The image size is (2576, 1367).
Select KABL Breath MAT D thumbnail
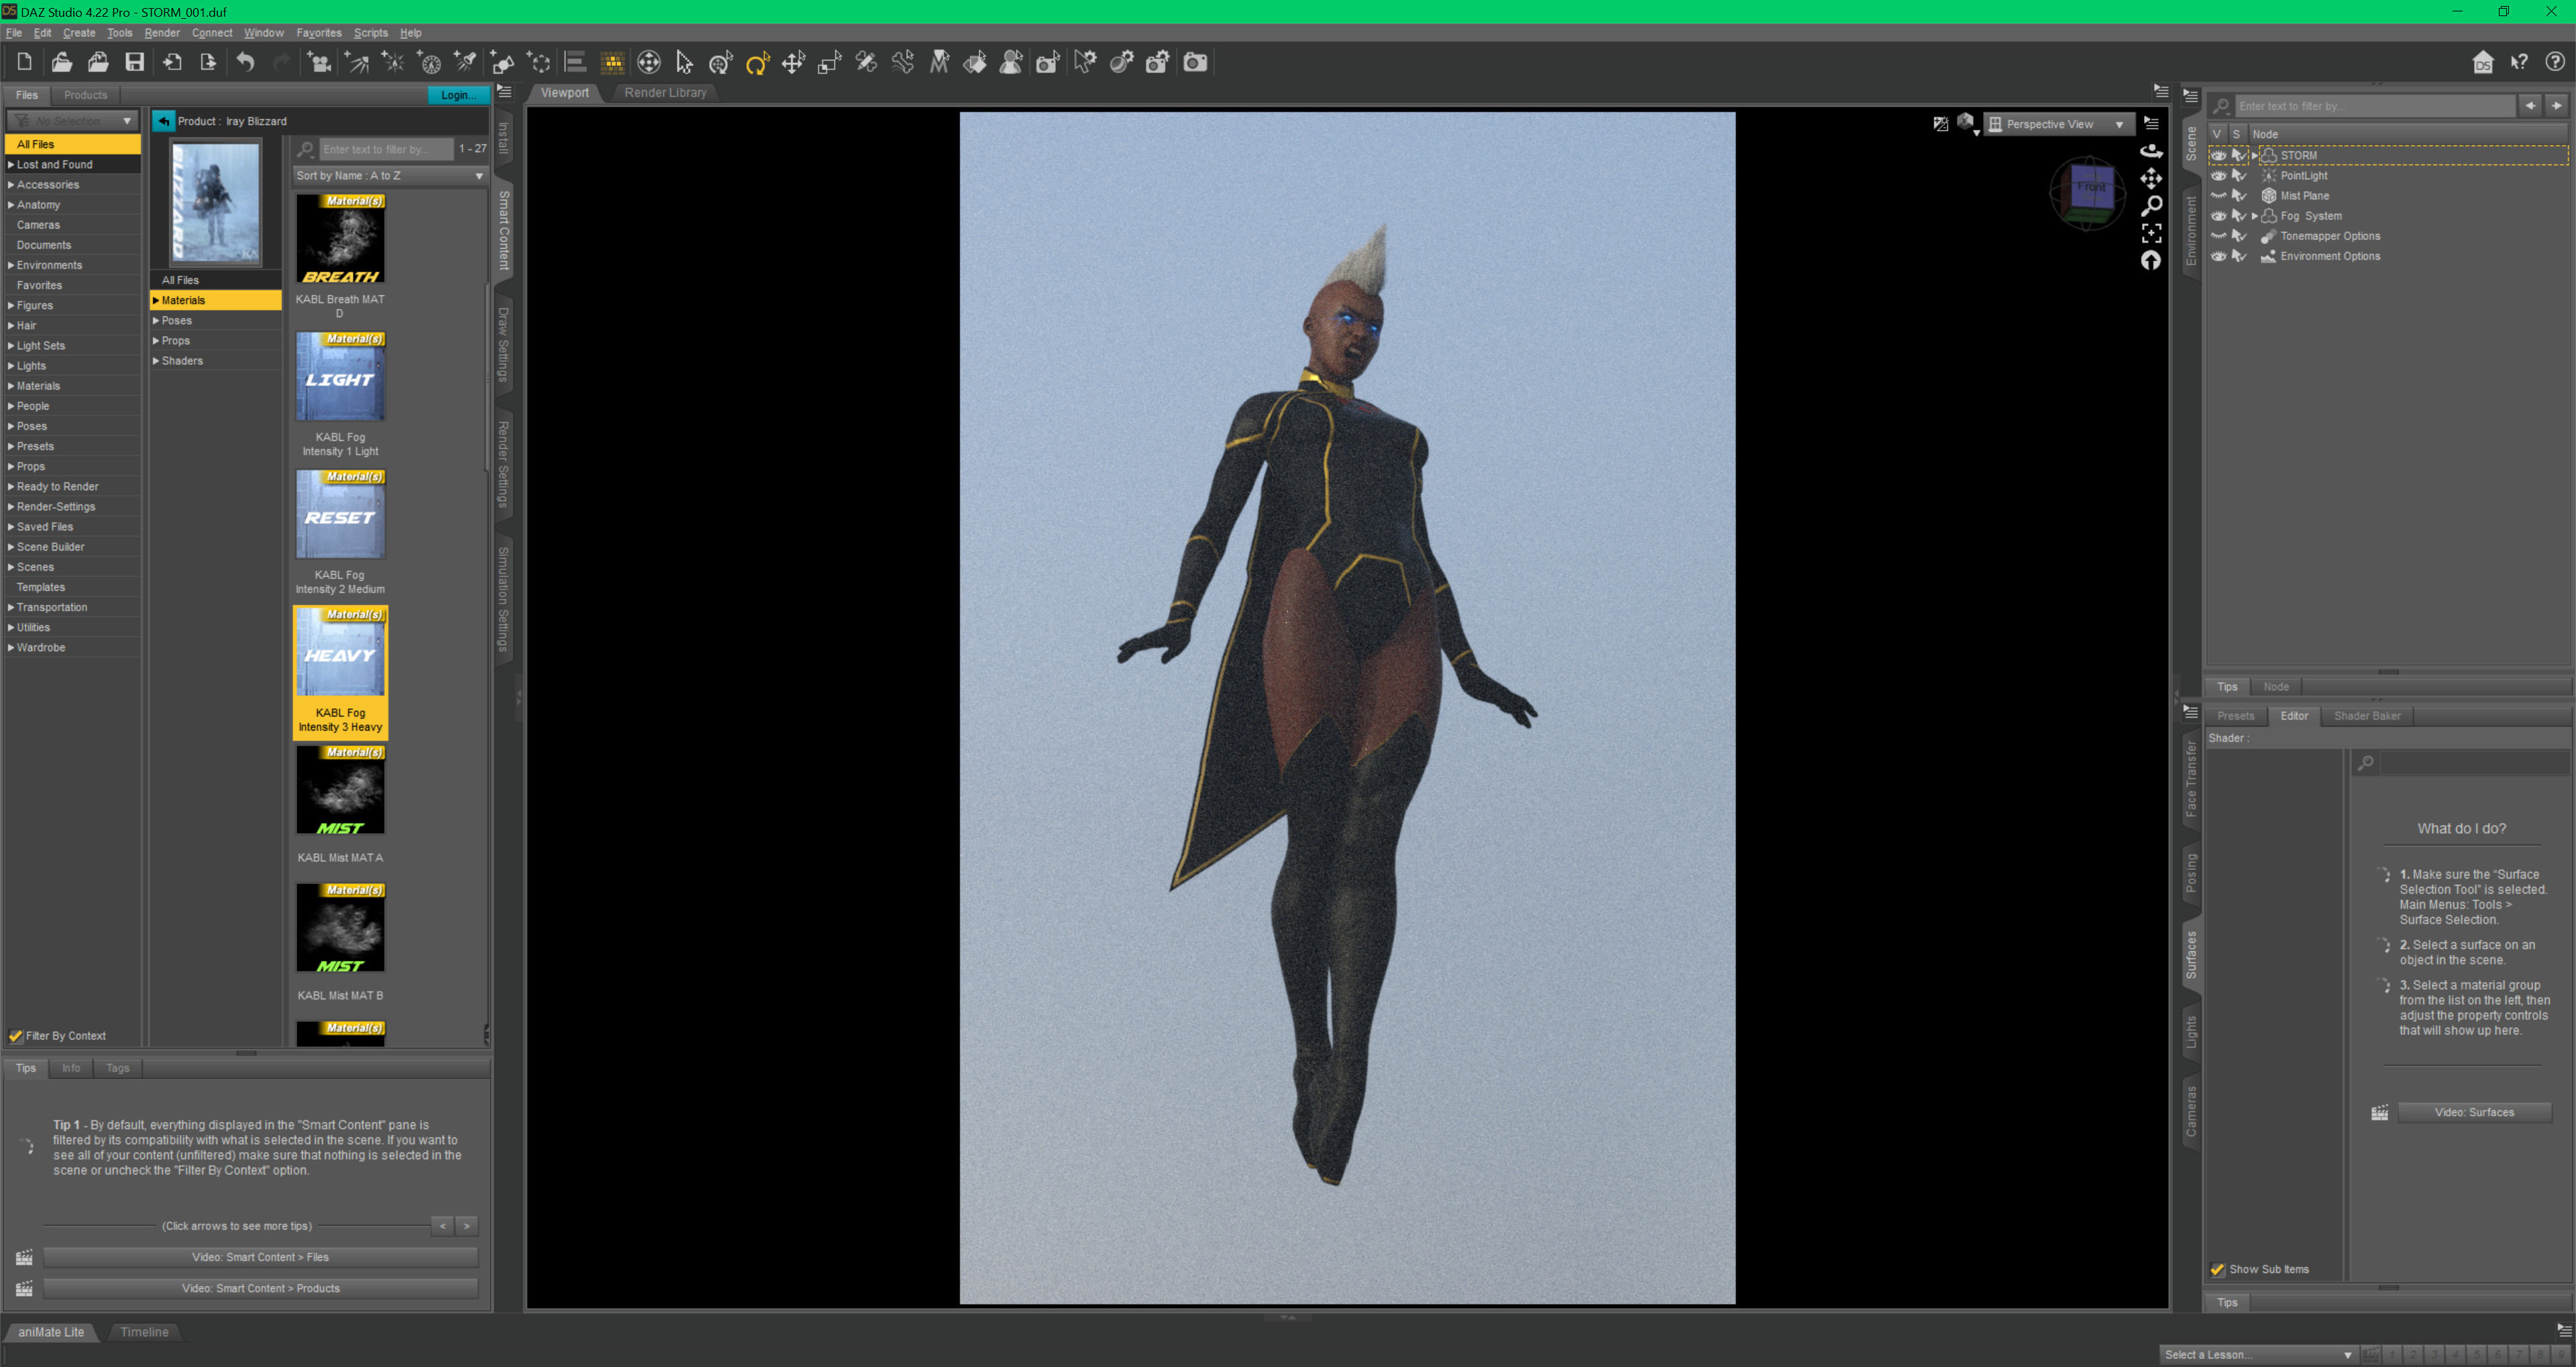[340, 239]
